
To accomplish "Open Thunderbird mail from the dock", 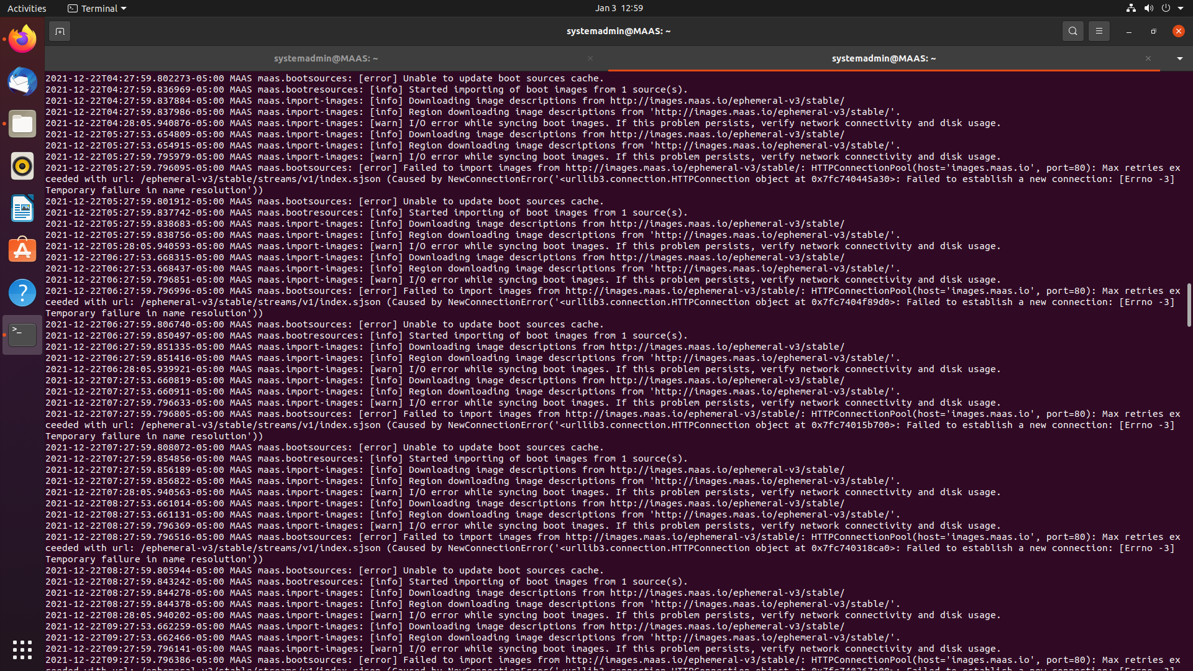I will click(22, 81).
